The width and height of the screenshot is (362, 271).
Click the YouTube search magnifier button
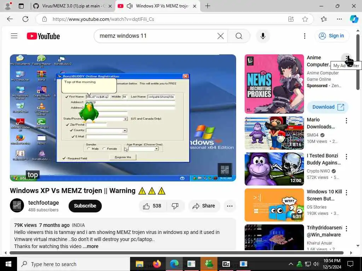coord(239,36)
